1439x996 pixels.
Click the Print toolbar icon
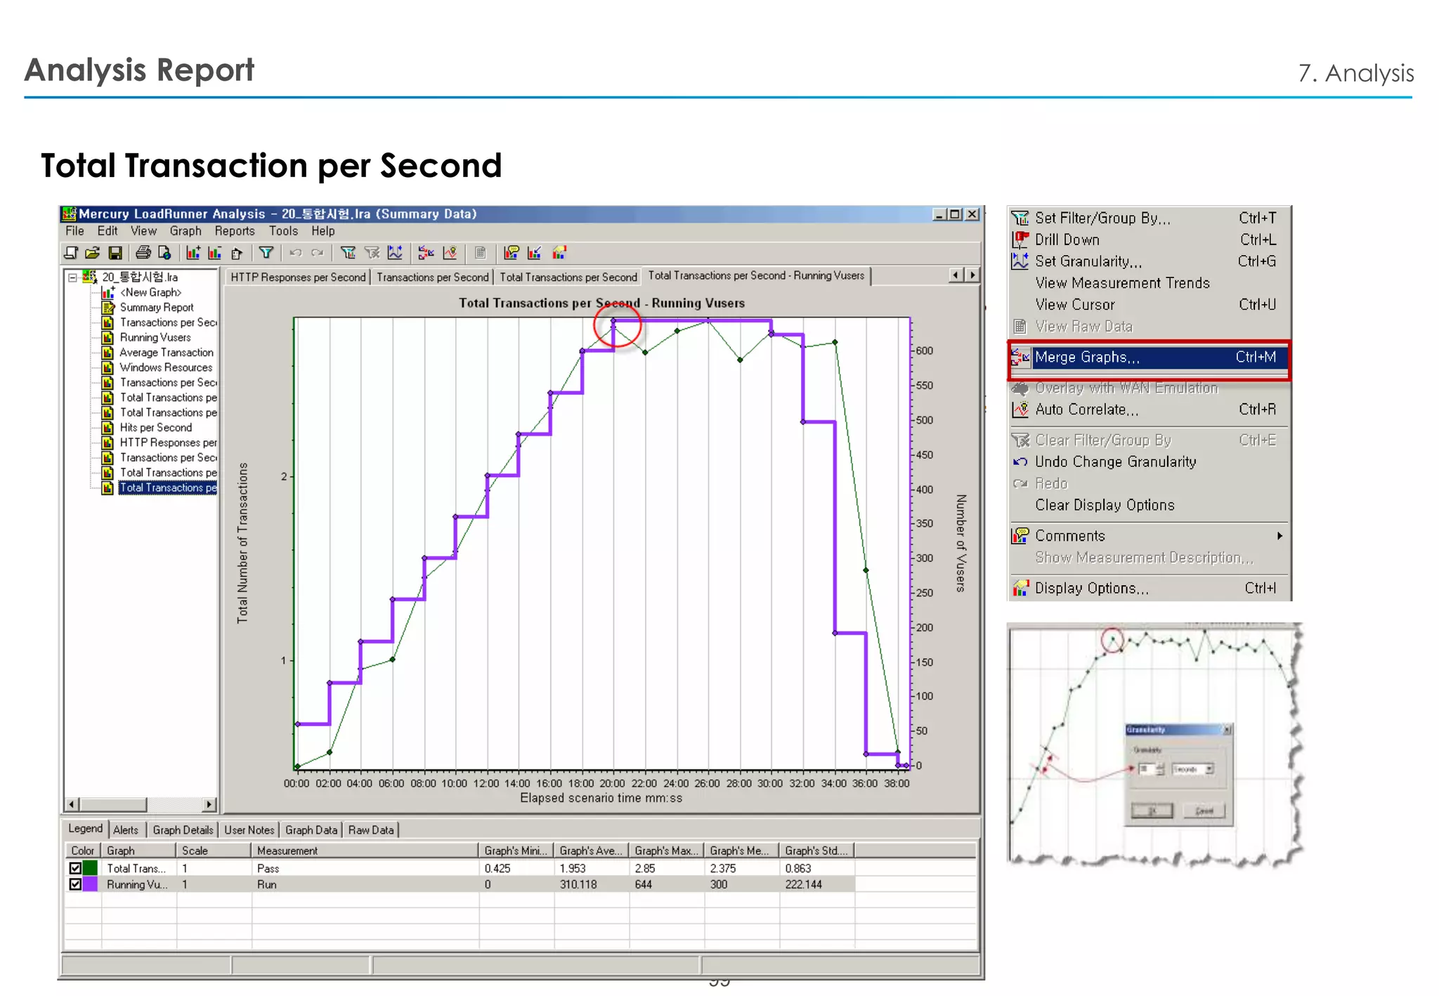click(143, 253)
